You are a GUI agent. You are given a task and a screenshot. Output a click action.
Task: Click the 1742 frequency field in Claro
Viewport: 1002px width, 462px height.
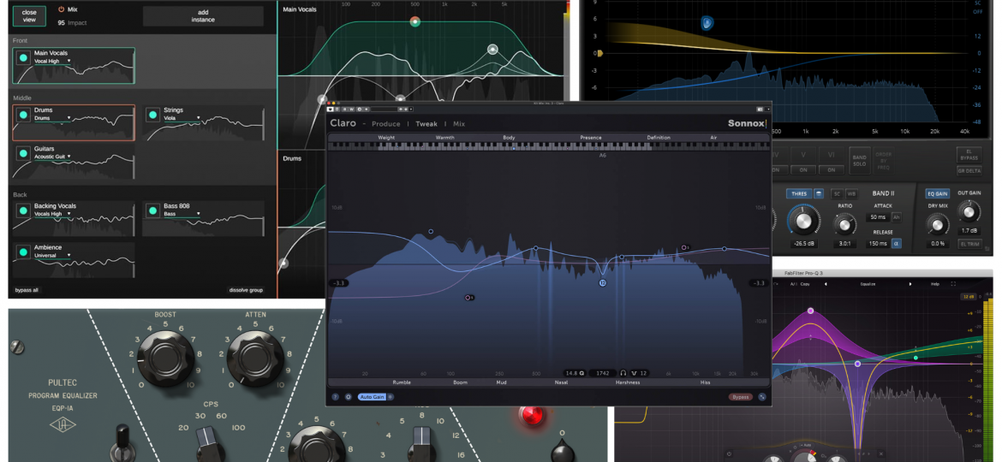pyautogui.click(x=602, y=373)
